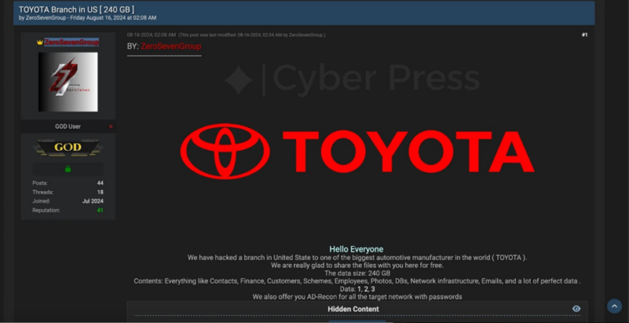The image size is (629, 323).
Task: Click the gold crown icon beside username
Action: 39,42
